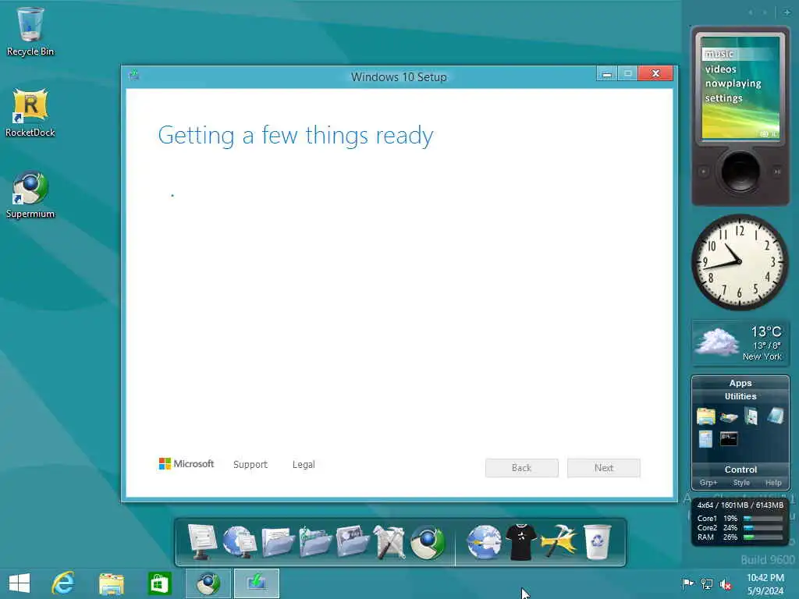Screen dimensions: 799x599
Task: Click Grp+ in the launcher gadget
Action: point(708,482)
